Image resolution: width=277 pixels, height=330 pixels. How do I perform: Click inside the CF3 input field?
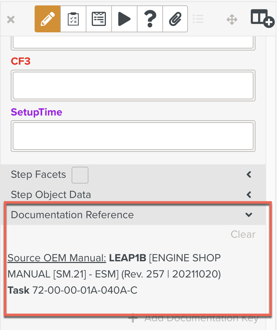tap(133, 85)
